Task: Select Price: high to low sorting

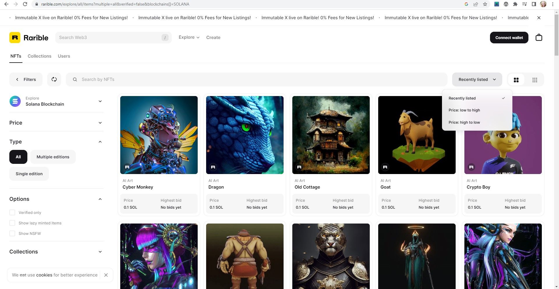Action: (x=464, y=122)
